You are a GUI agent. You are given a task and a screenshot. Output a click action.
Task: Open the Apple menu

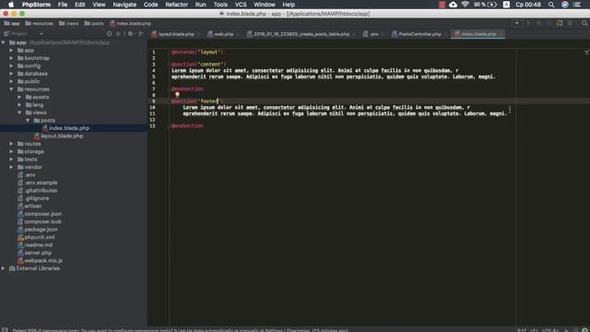[11, 5]
